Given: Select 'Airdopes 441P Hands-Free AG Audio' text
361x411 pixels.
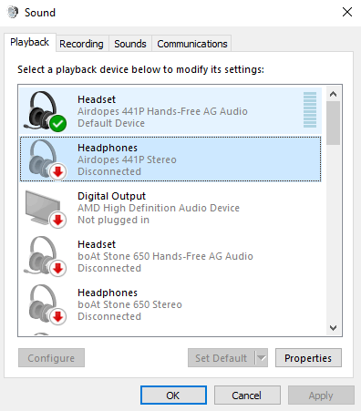Looking at the screenshot, I should (x=162, y=111).
